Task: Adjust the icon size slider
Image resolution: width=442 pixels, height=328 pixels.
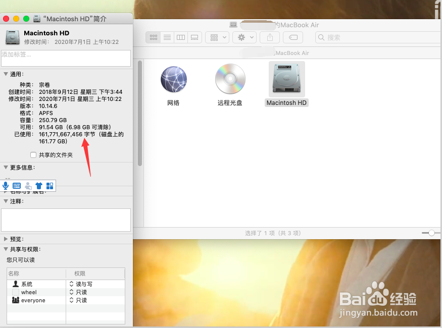Action: (430, 233)
